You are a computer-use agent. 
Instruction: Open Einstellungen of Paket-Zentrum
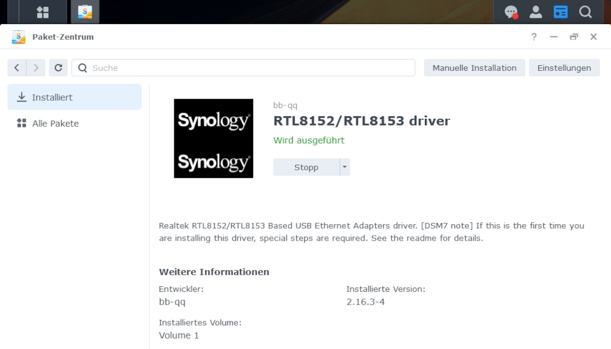tap(564, 68)
